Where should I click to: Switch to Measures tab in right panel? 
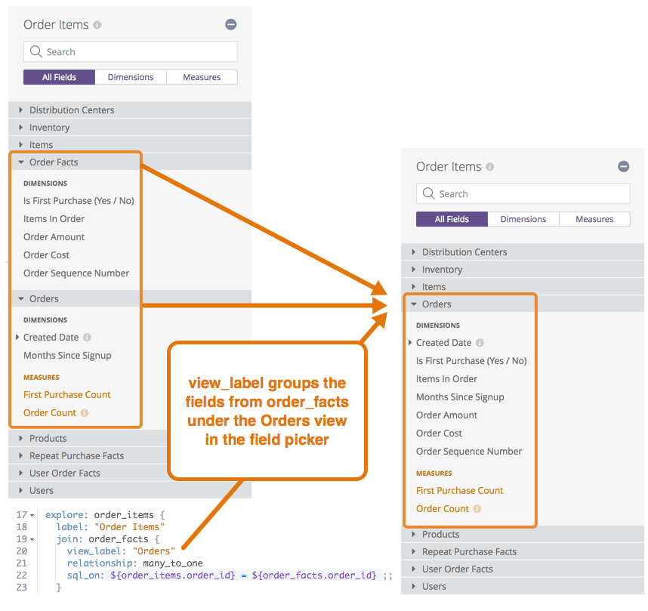pyautogui.click(x=594, y=219)
